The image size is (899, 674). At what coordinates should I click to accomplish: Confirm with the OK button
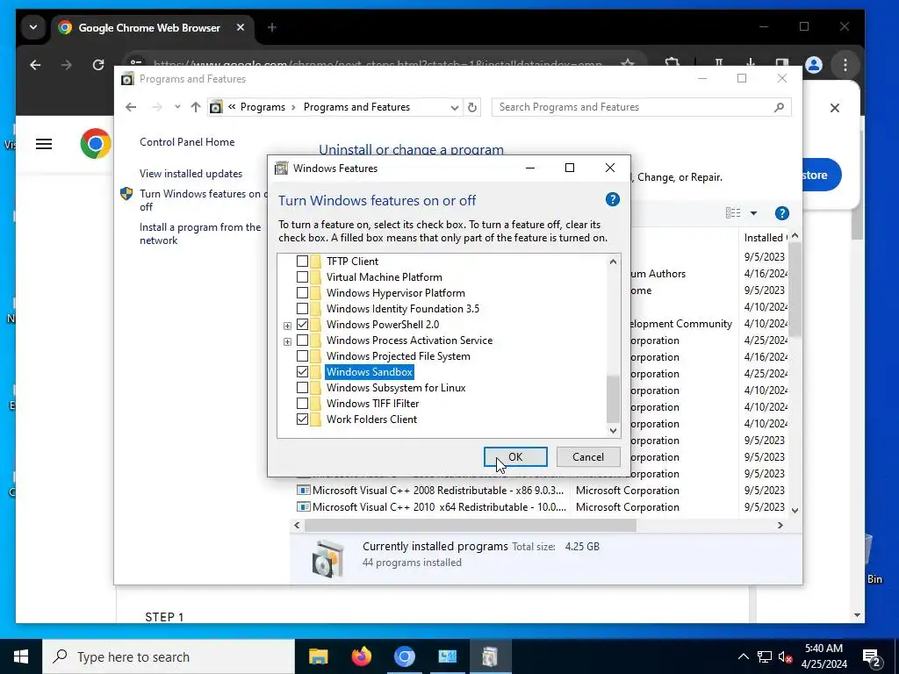pyautogui.click(x=515, y=456)
